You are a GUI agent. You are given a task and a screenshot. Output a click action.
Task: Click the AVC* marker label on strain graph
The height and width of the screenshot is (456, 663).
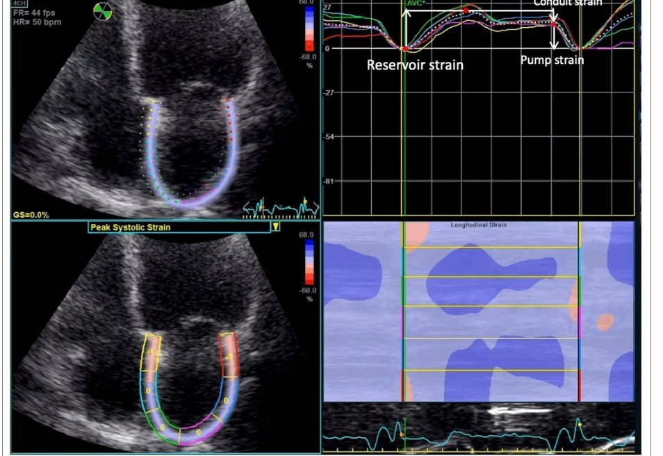coord(416,3)
